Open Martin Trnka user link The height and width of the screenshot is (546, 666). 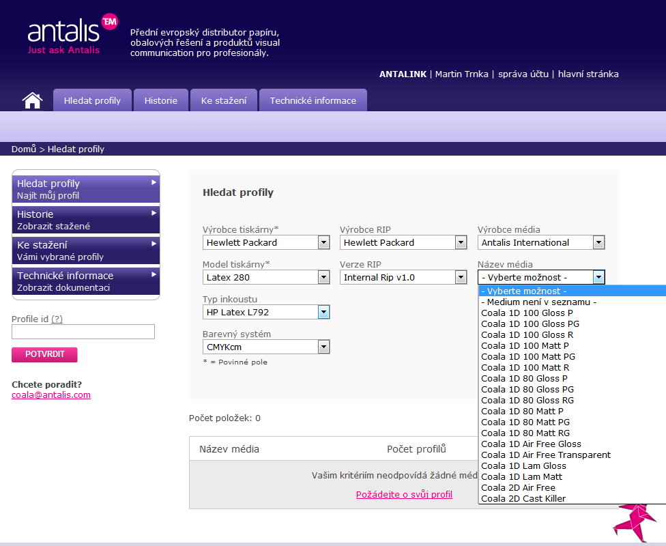coord(462,74)
